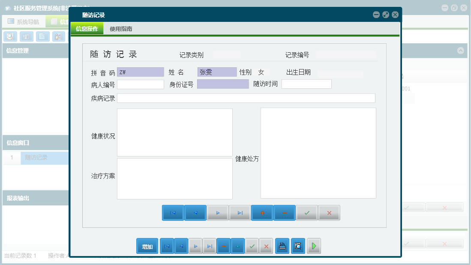Screen dimensions: 471x265
Task: Navigate to the previous record
Action: (x=195, y=212)
